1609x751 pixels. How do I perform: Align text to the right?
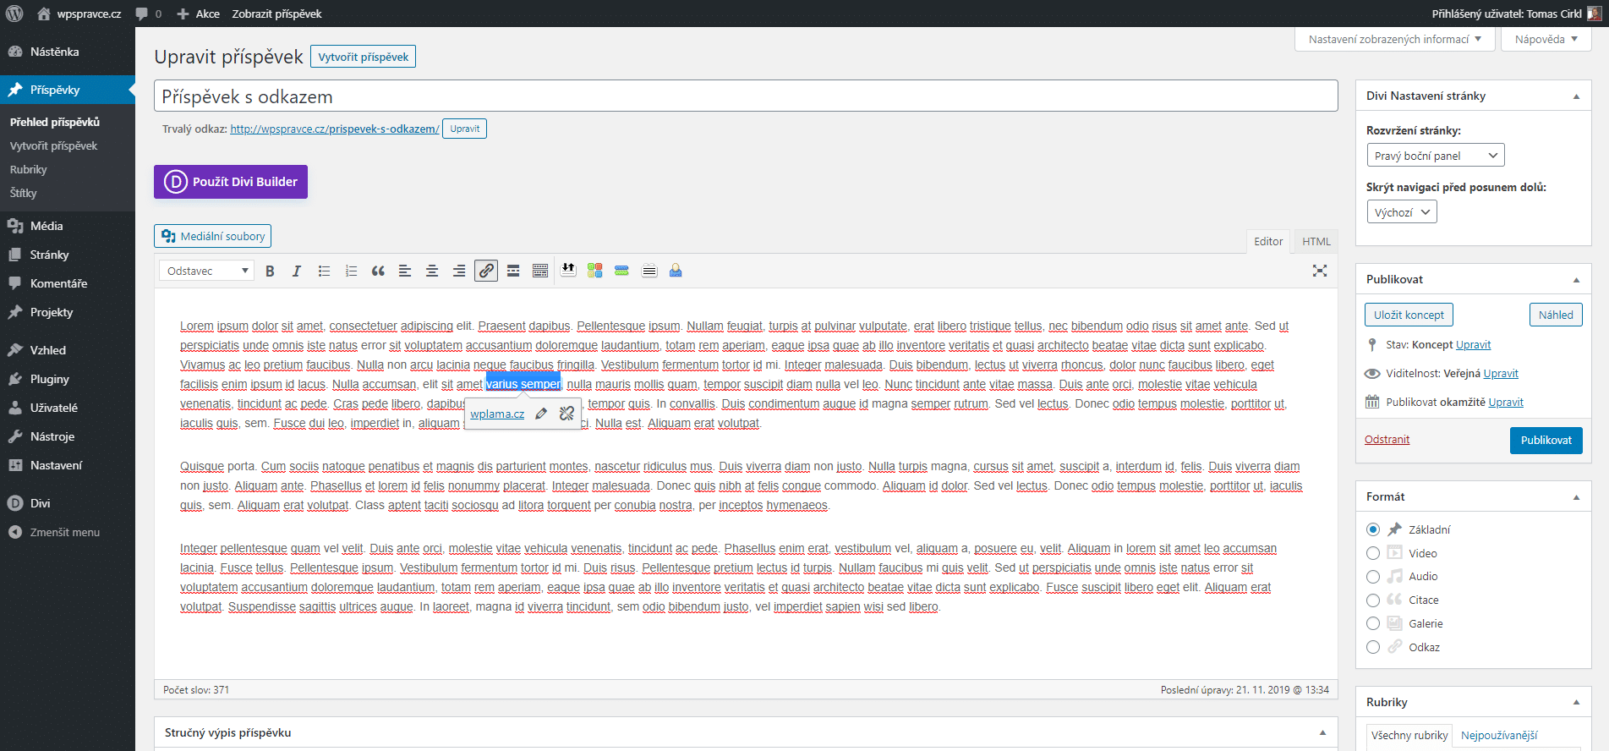[x=459, y=271]
